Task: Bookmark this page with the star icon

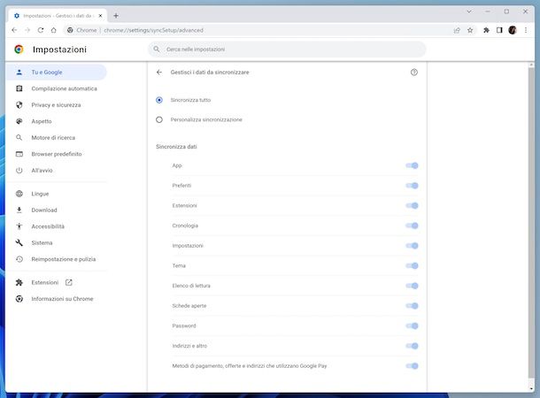Action: click(x=470, y=30)
